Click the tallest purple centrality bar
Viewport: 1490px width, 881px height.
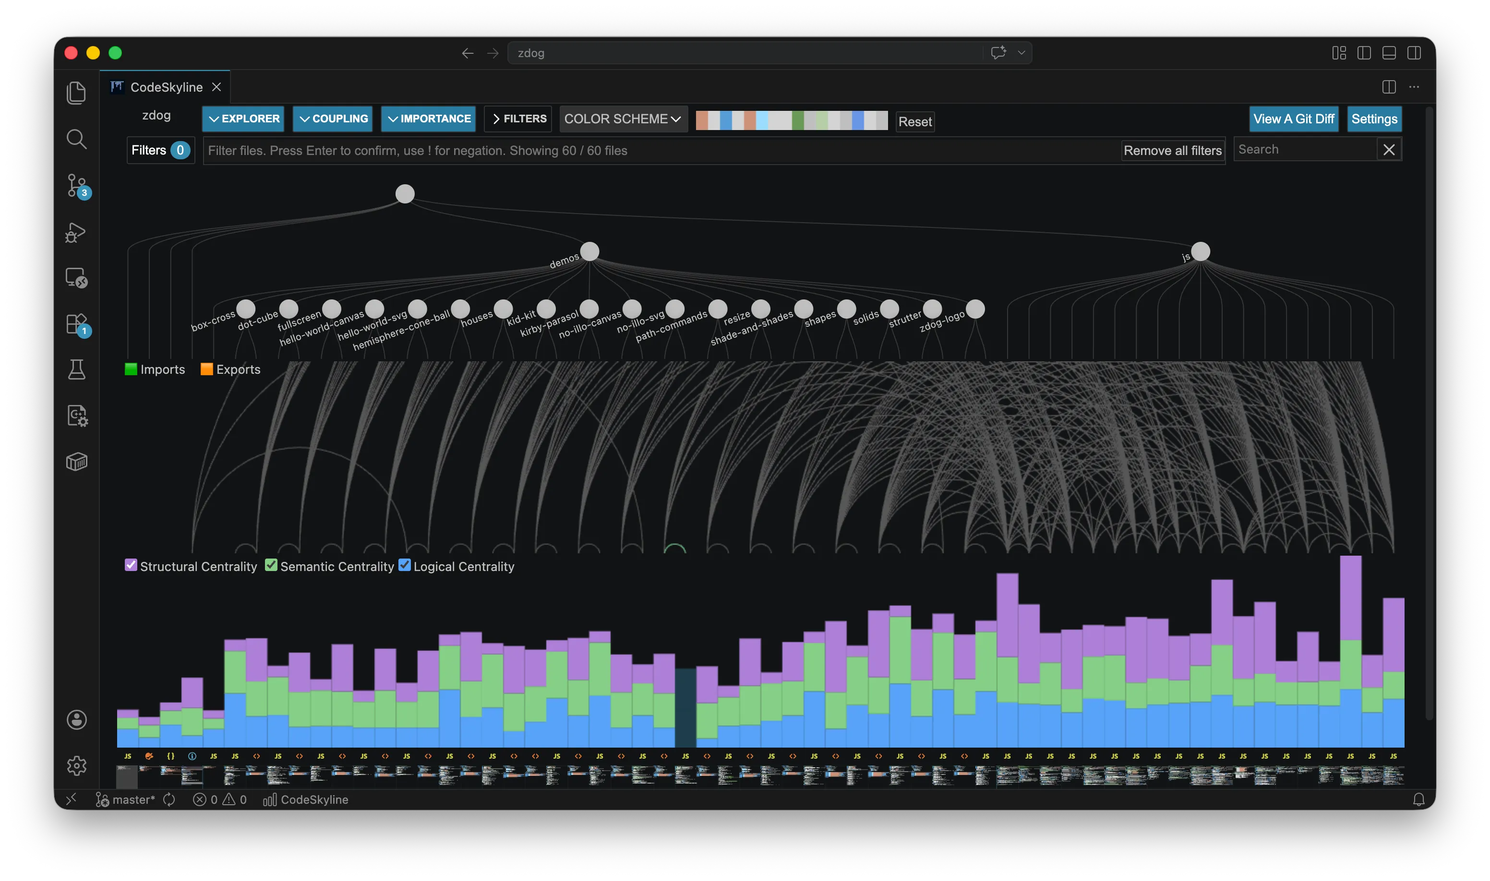click(x=1350, y=597)
